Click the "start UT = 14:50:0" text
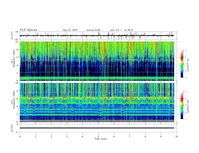Screen dimensions: 199x153 (x=121, y=30)
